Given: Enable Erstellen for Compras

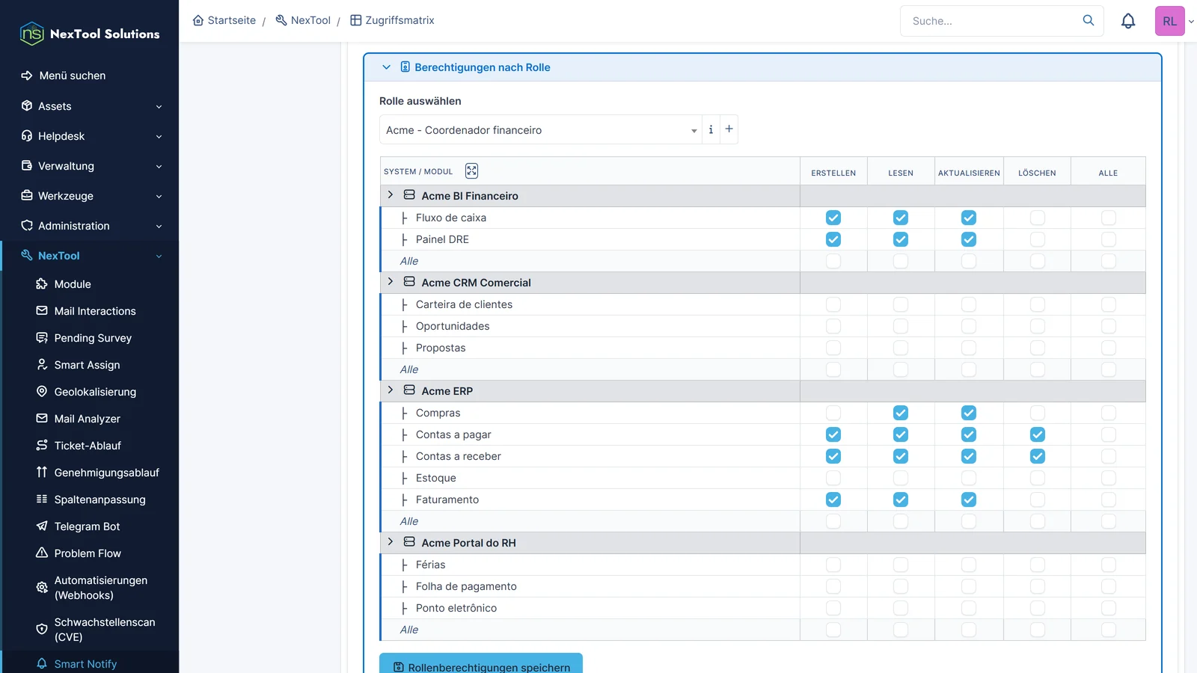Looking at the screenshot, I should 833,413.
